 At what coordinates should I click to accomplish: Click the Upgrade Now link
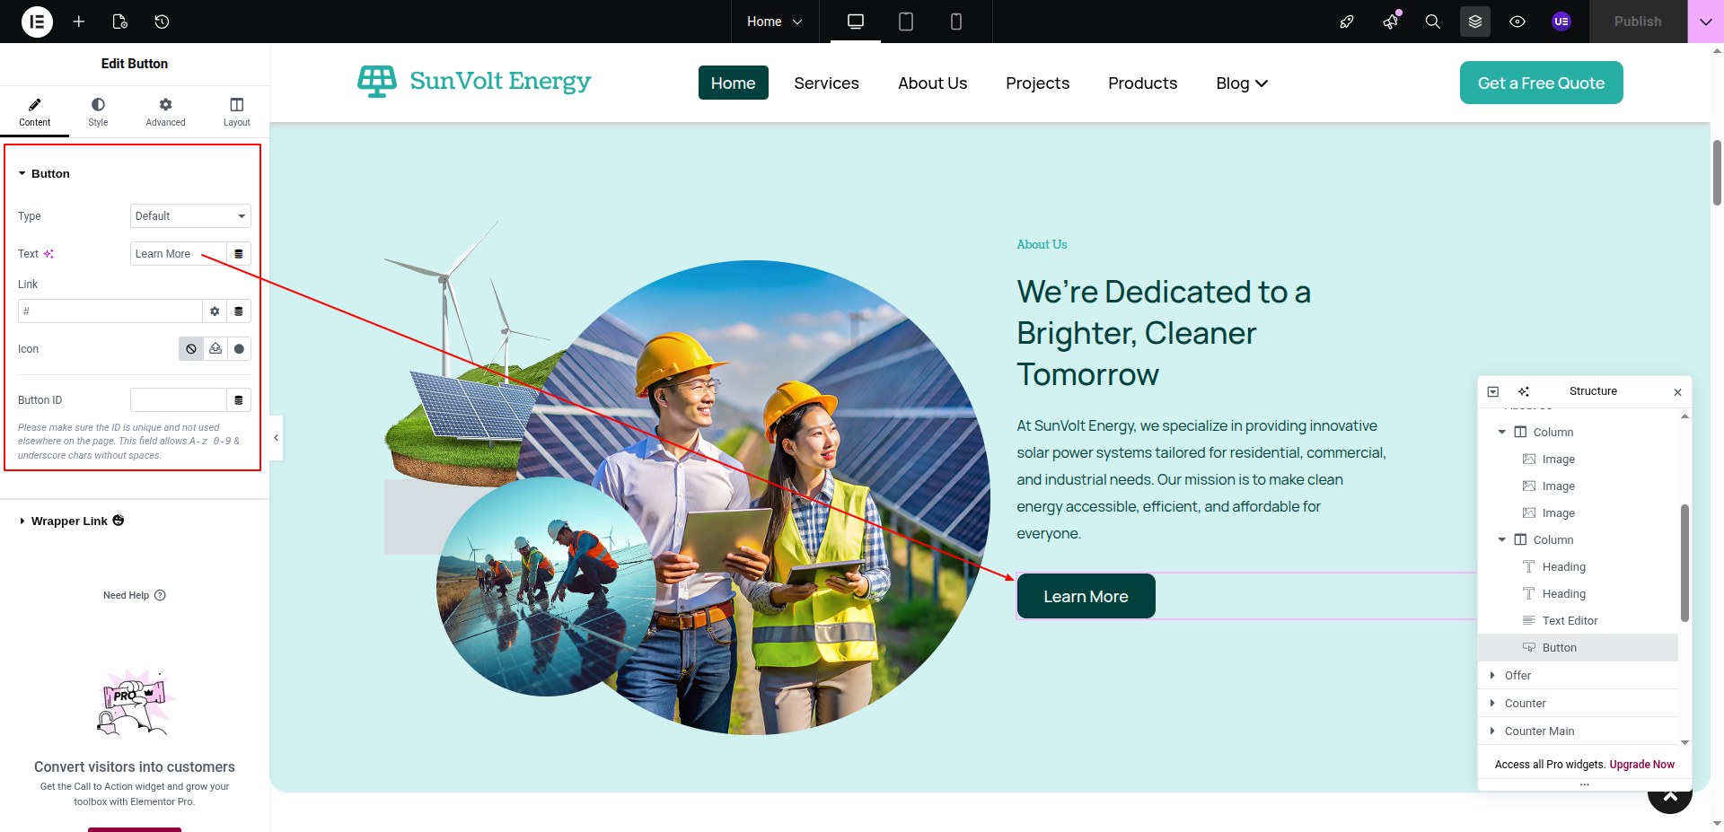click(1641, 765)
